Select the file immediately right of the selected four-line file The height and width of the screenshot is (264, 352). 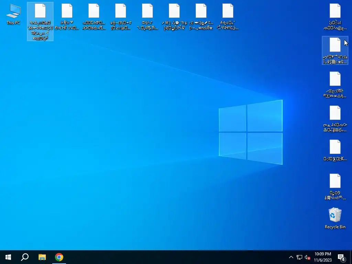click(x=67, y=17)
